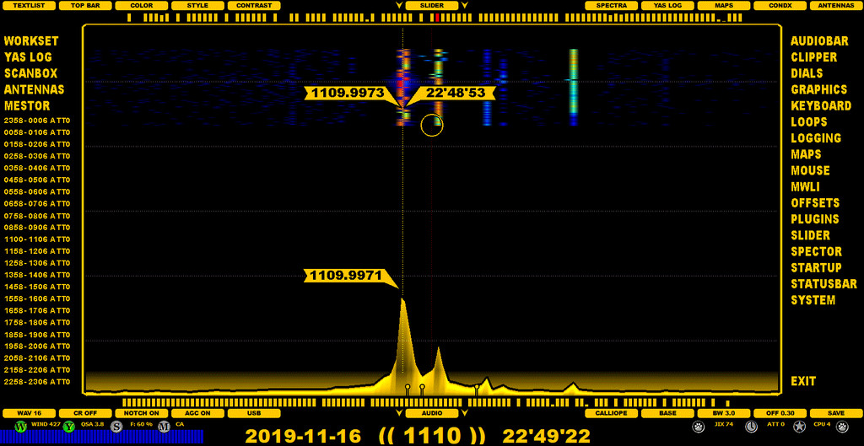Open the KEYBOARD settings menu item
The image size is (864, 446).
[820, 105]
